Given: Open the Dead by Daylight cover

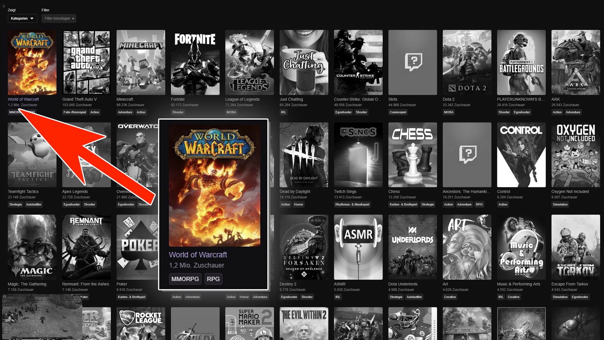Looking at the screenshot, I should point(304,155).
